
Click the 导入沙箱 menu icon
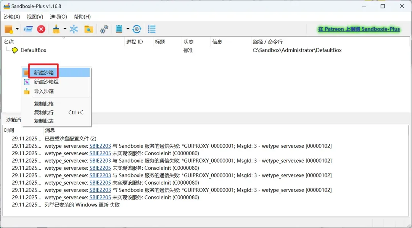click(x=27, y=91)
